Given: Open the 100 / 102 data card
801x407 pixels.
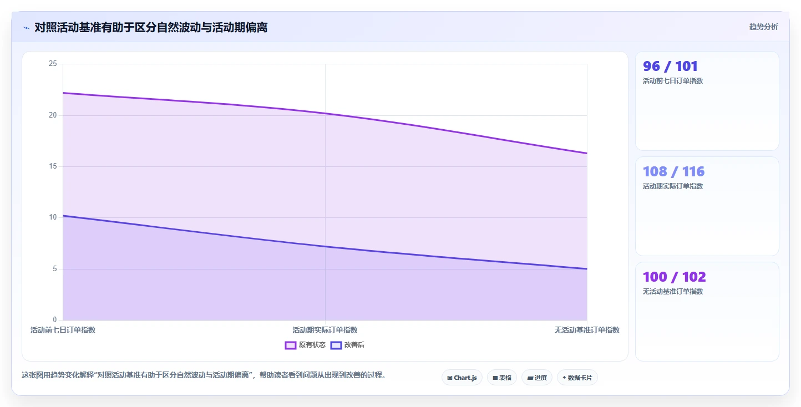Looking at the screenshot, I should [x=707, y=312].
